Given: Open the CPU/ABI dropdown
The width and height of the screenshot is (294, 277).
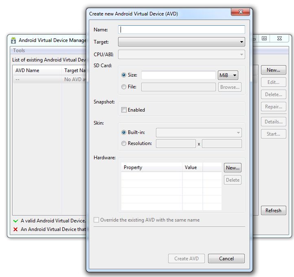Looking at the screenshot, I should (182, 55).
